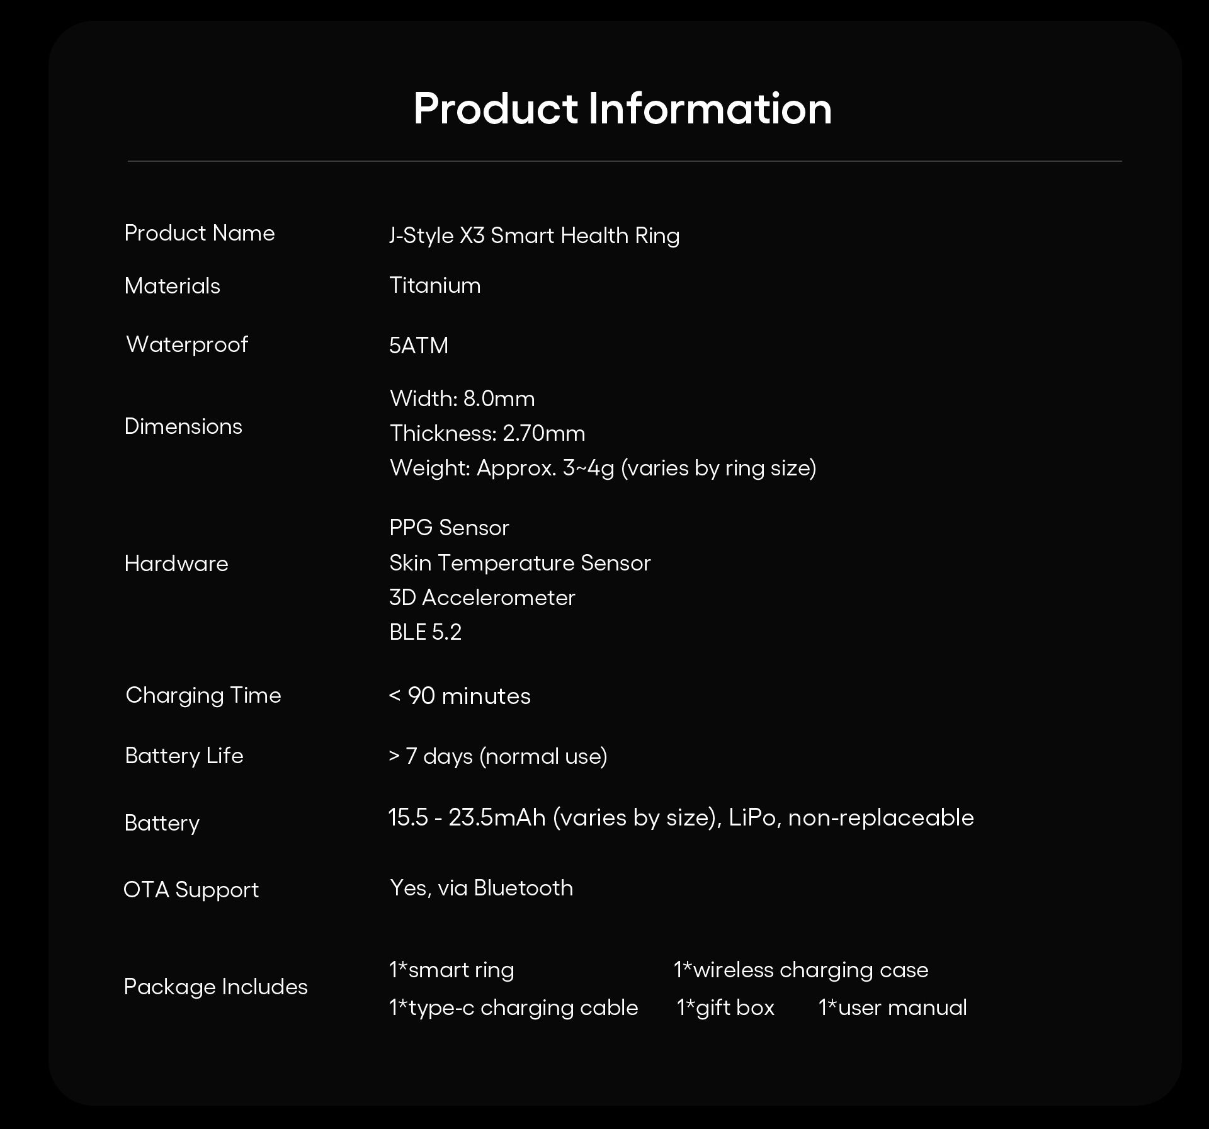Select 1*type-c charging cable item

pyautogui.click(x=514, y=1008)
